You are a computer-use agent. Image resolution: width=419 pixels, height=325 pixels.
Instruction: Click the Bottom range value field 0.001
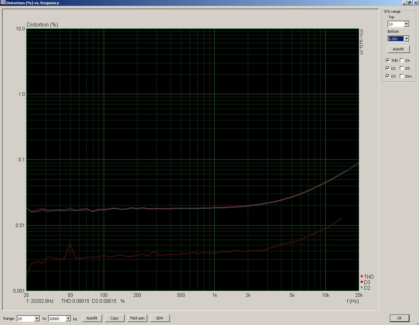coord(396,39)
